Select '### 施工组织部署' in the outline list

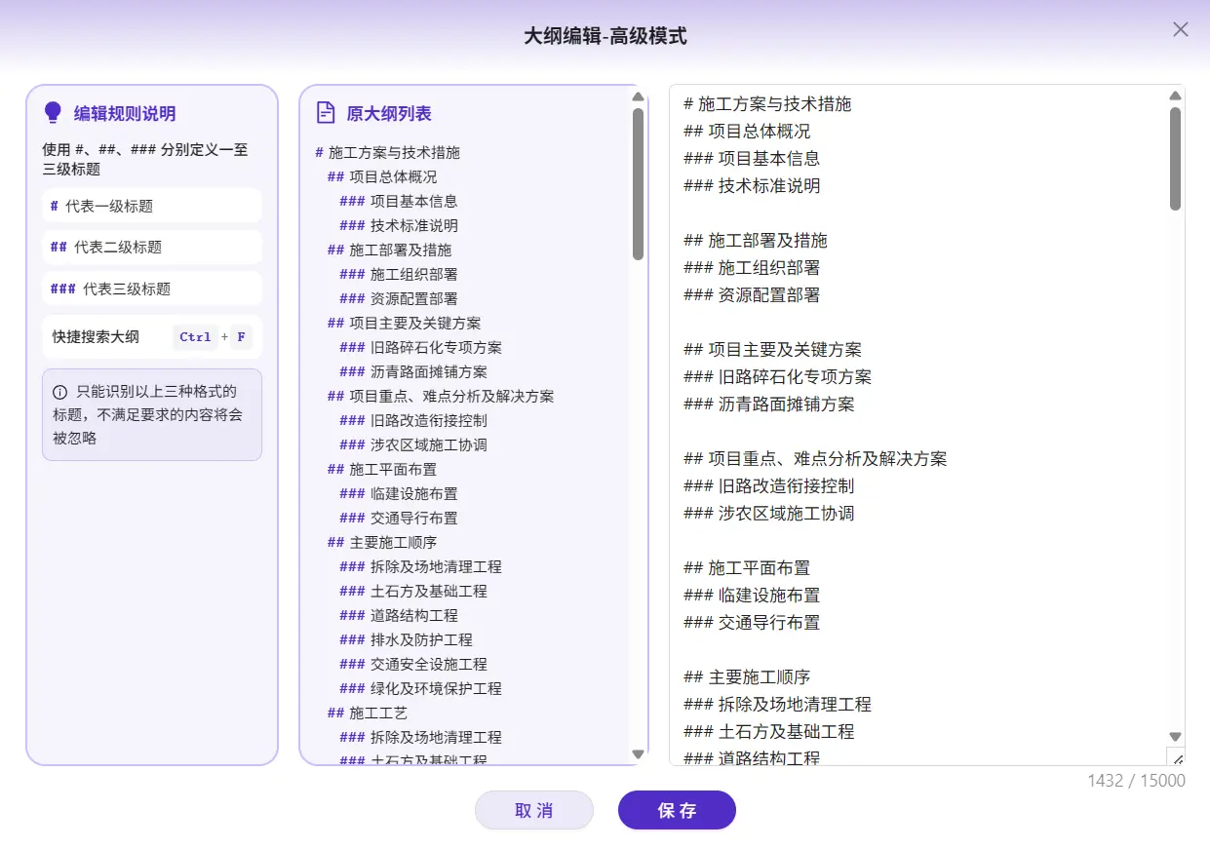pyautogui.click(x=399, y=274)
